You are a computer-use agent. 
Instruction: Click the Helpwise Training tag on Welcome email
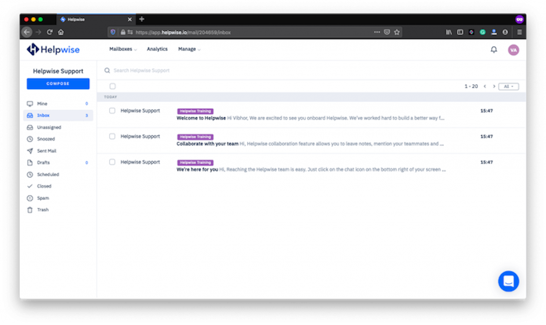[195, 111]
